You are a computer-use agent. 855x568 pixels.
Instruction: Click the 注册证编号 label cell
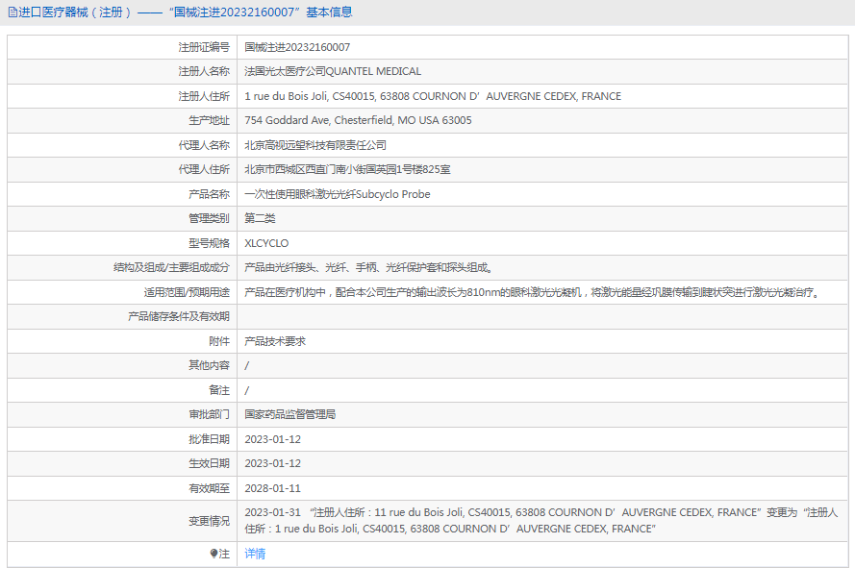coord(204,47)
